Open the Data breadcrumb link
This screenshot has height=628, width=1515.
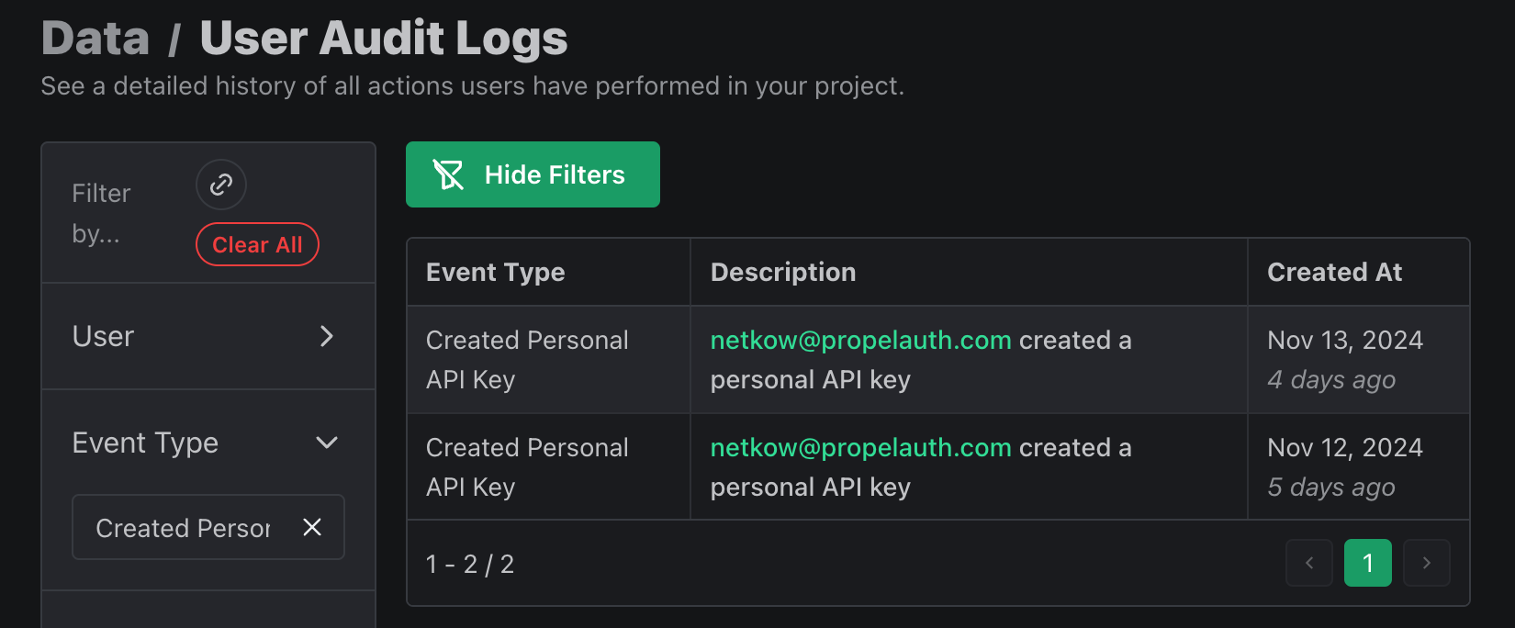coord(95,39)
